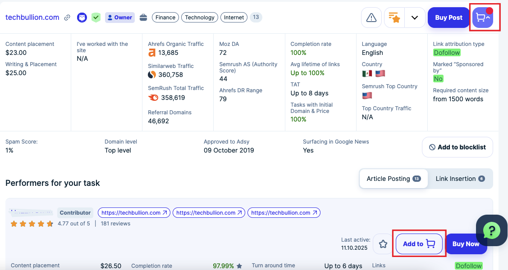Open the techbullion.com site title link
This screenshot has height=270, width=508.
pyautogui.click(x=32, y=18)
